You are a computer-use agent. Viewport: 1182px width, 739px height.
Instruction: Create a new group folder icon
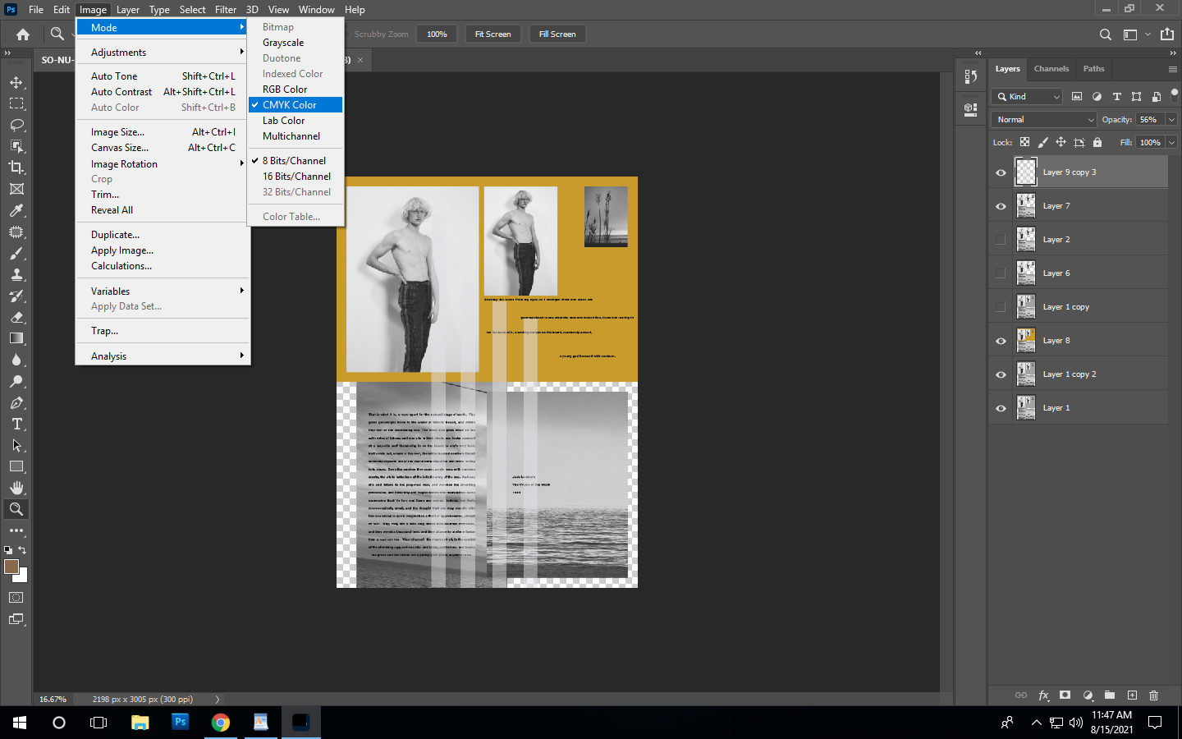[1110, 695]
